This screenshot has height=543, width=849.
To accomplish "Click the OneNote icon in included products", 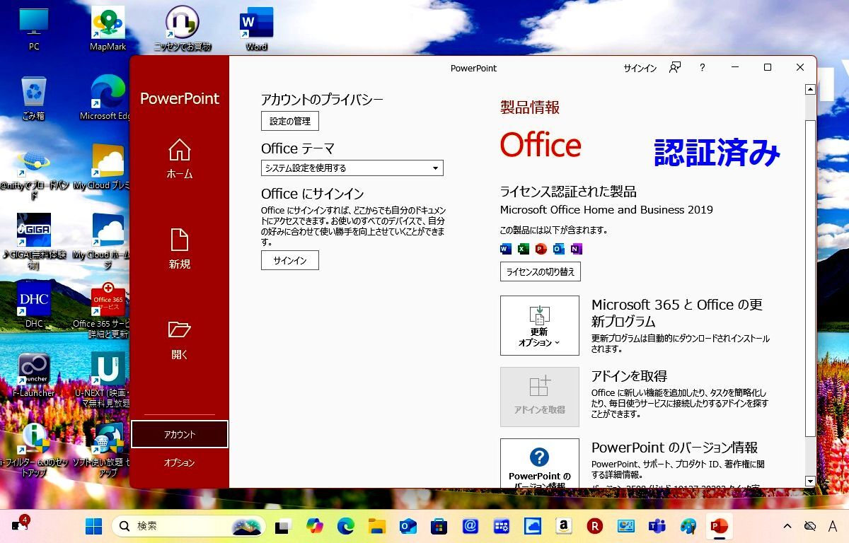I will (576, 249).
